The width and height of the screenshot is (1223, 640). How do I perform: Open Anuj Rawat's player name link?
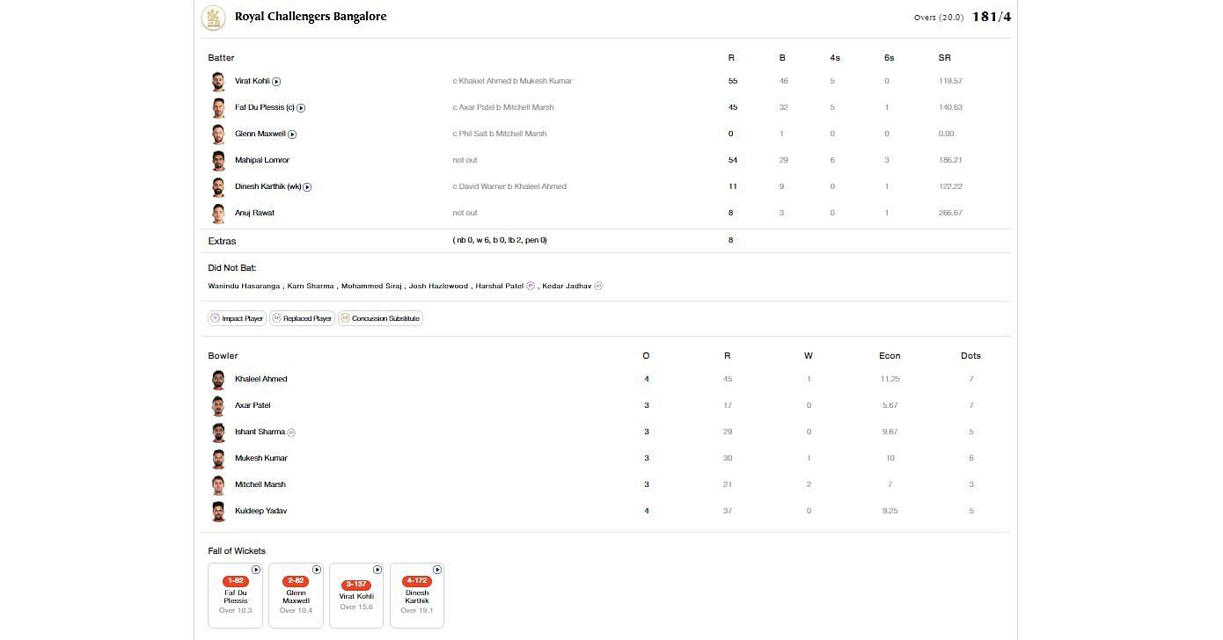(254, 213)
